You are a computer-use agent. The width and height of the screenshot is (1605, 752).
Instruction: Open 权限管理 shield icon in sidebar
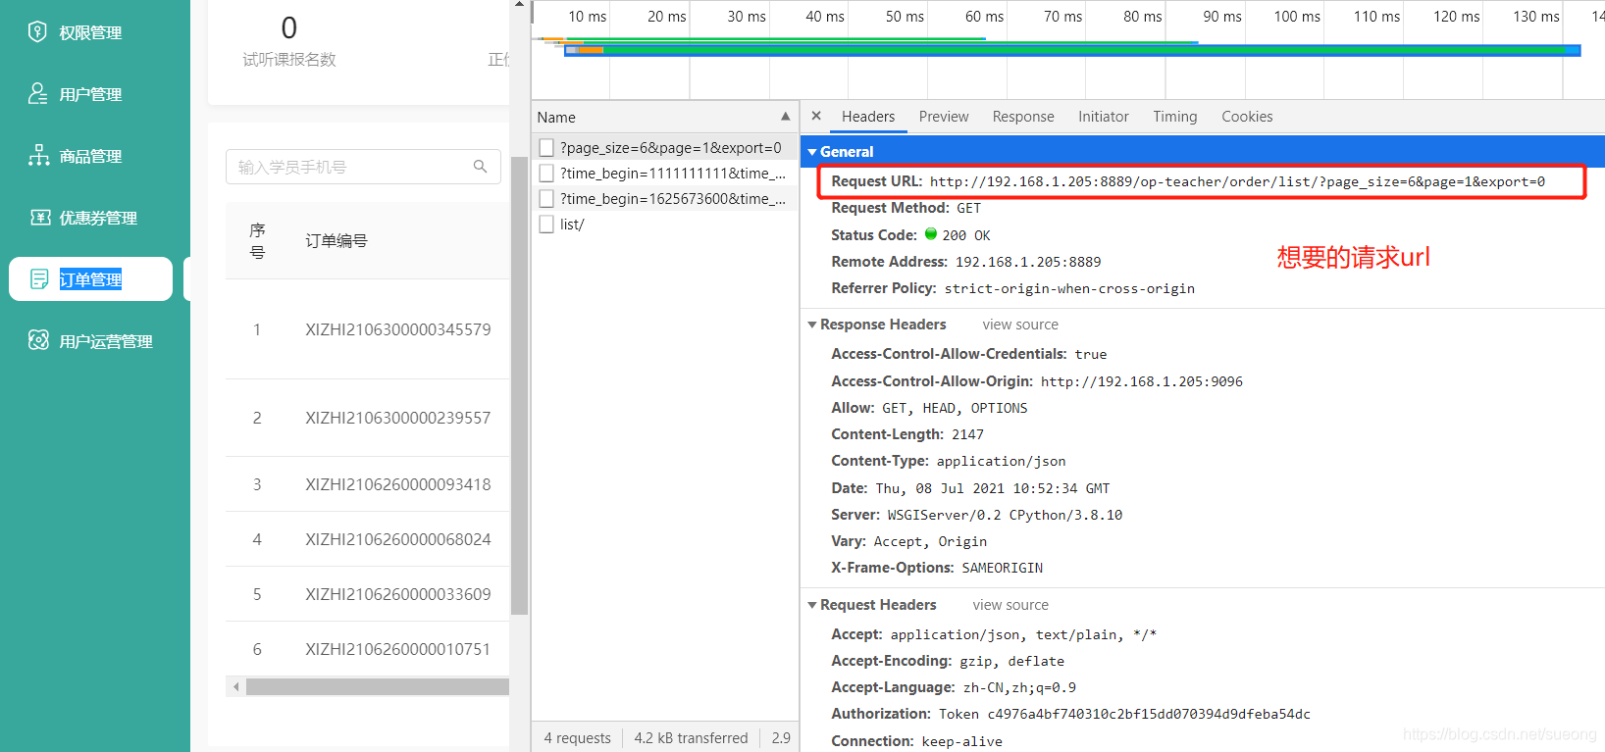pos(37,32)
